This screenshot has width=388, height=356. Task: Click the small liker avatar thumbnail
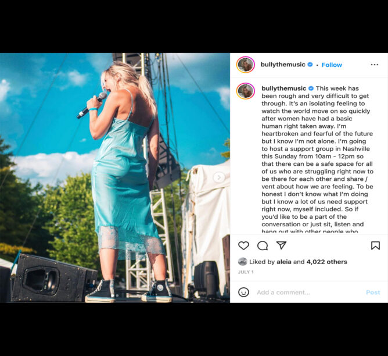[243, 262]
